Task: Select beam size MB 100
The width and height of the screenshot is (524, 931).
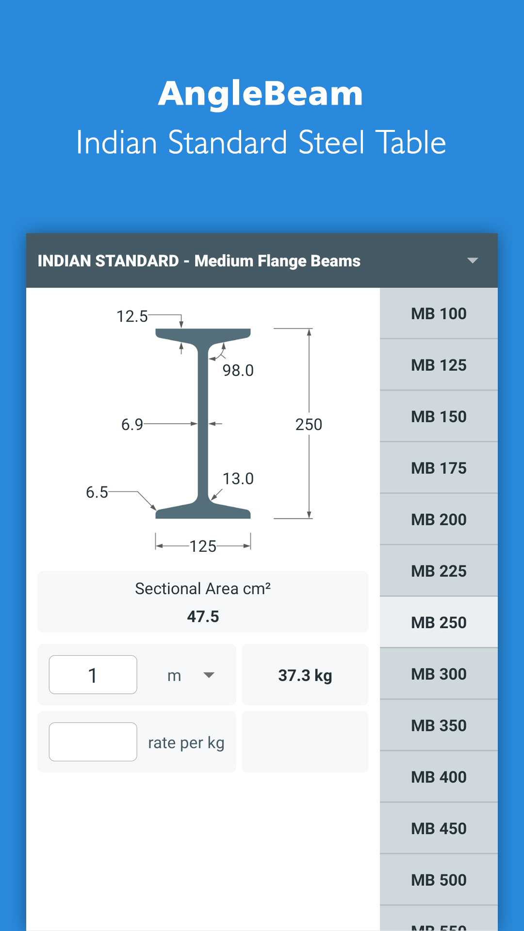Action: (438, 314)
